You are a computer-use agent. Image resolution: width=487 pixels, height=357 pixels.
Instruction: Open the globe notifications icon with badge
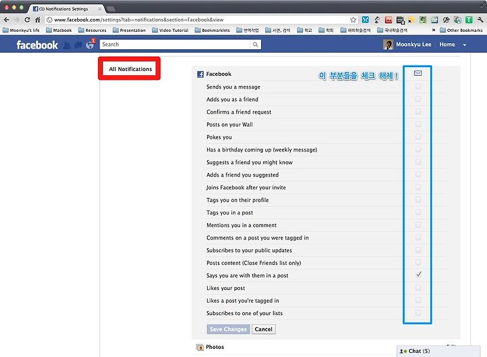tap(90, 45)
